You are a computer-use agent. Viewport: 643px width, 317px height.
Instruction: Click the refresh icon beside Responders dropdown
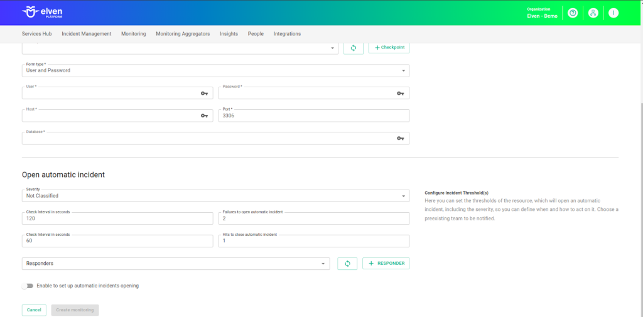click(x=347, y=264)
